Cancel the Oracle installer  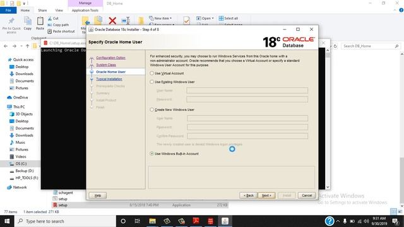coord(307,195)
